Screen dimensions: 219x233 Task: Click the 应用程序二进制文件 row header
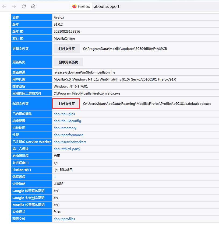(x=31, y=93)
